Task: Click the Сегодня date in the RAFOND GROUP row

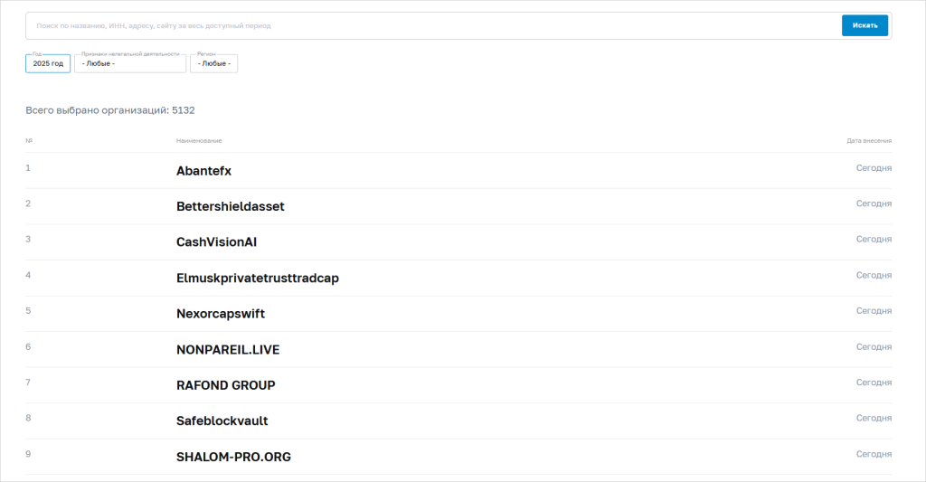Action: (874, 383)
